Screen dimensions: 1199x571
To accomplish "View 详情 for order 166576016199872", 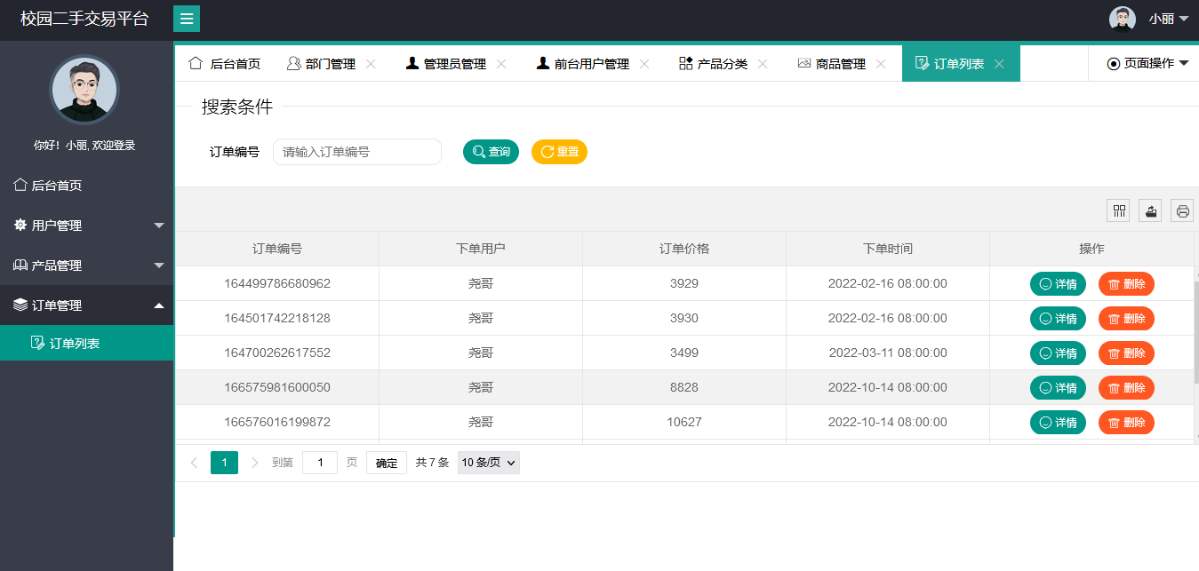I will pyautogui.click(x=1058, y=423).
